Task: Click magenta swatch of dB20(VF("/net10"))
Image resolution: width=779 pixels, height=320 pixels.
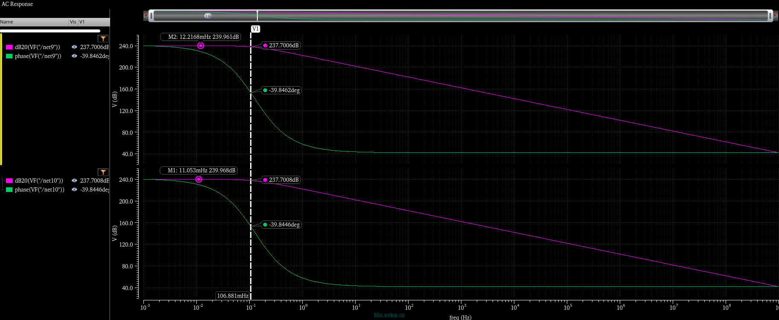Action: click(x=9, y=180)
